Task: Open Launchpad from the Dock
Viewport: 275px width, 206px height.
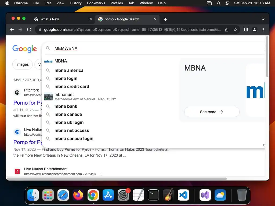Action: click(48, 195)
